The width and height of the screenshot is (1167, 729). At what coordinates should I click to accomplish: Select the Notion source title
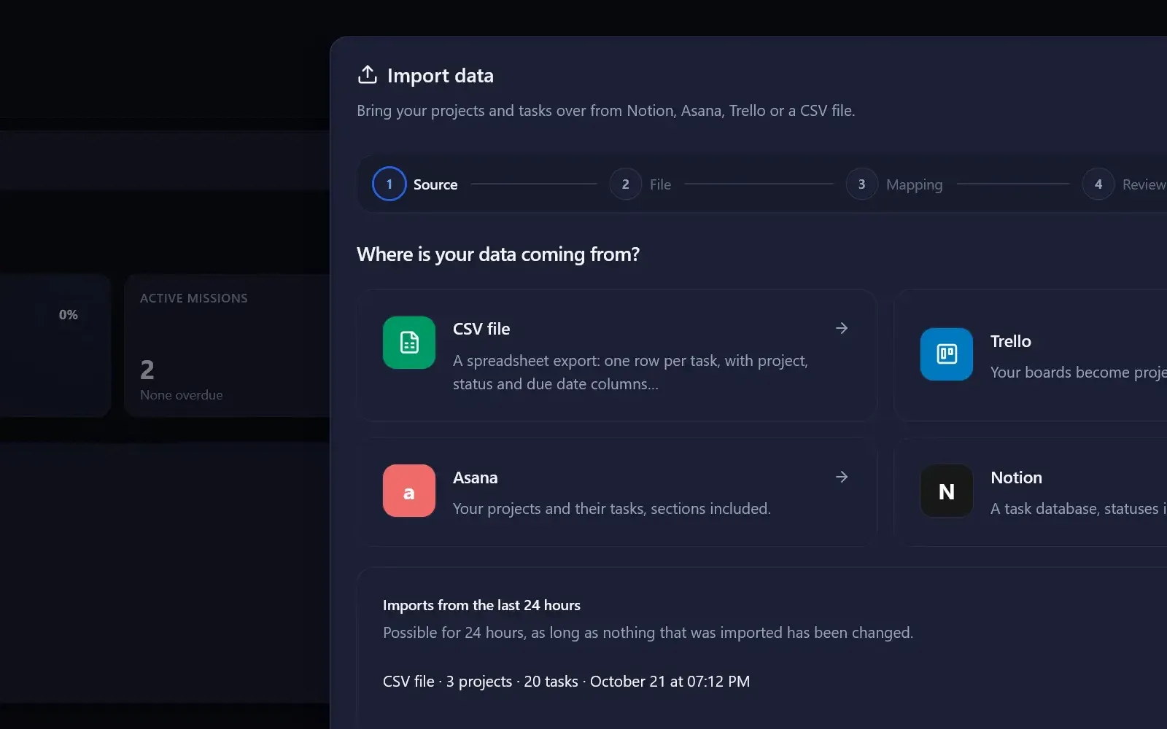coord(1016,477)
